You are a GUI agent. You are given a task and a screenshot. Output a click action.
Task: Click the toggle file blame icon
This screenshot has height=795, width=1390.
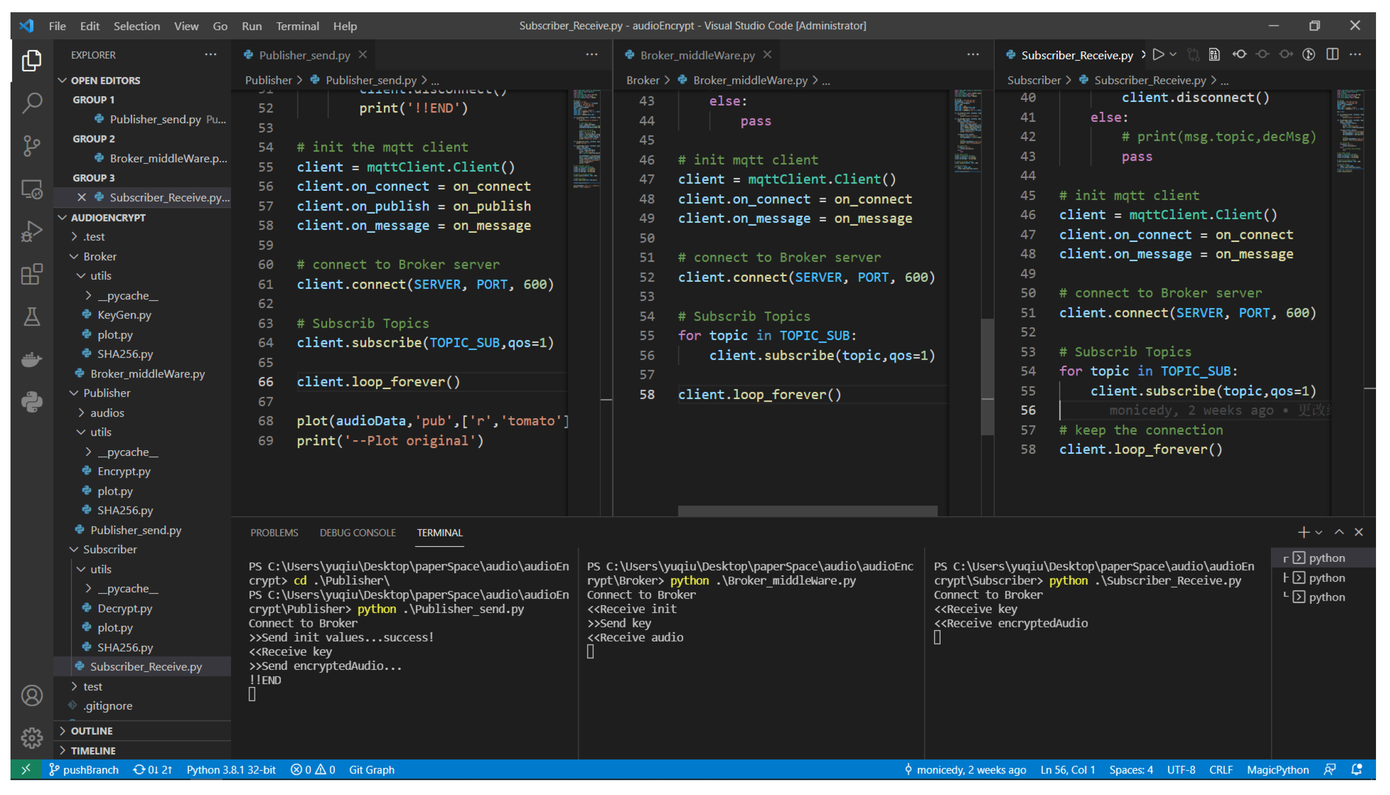point(1309,55)
